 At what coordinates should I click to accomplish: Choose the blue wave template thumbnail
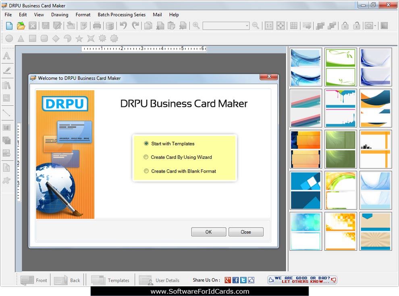point(305,67)
